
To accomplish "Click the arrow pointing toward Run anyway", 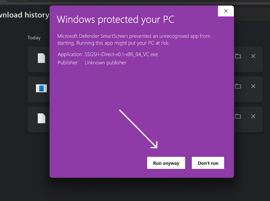I will (139, 128).
